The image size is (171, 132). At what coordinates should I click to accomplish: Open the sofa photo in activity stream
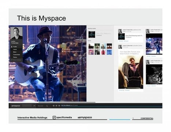(x=131, y=72)
